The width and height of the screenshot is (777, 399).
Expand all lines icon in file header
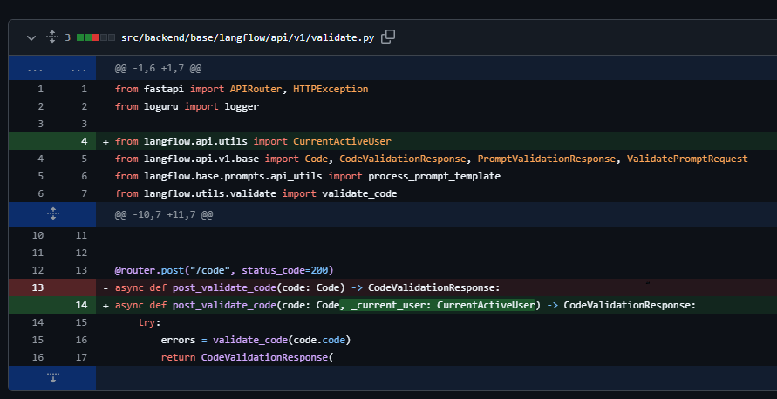pyautogui.click(x=51, y=37)
